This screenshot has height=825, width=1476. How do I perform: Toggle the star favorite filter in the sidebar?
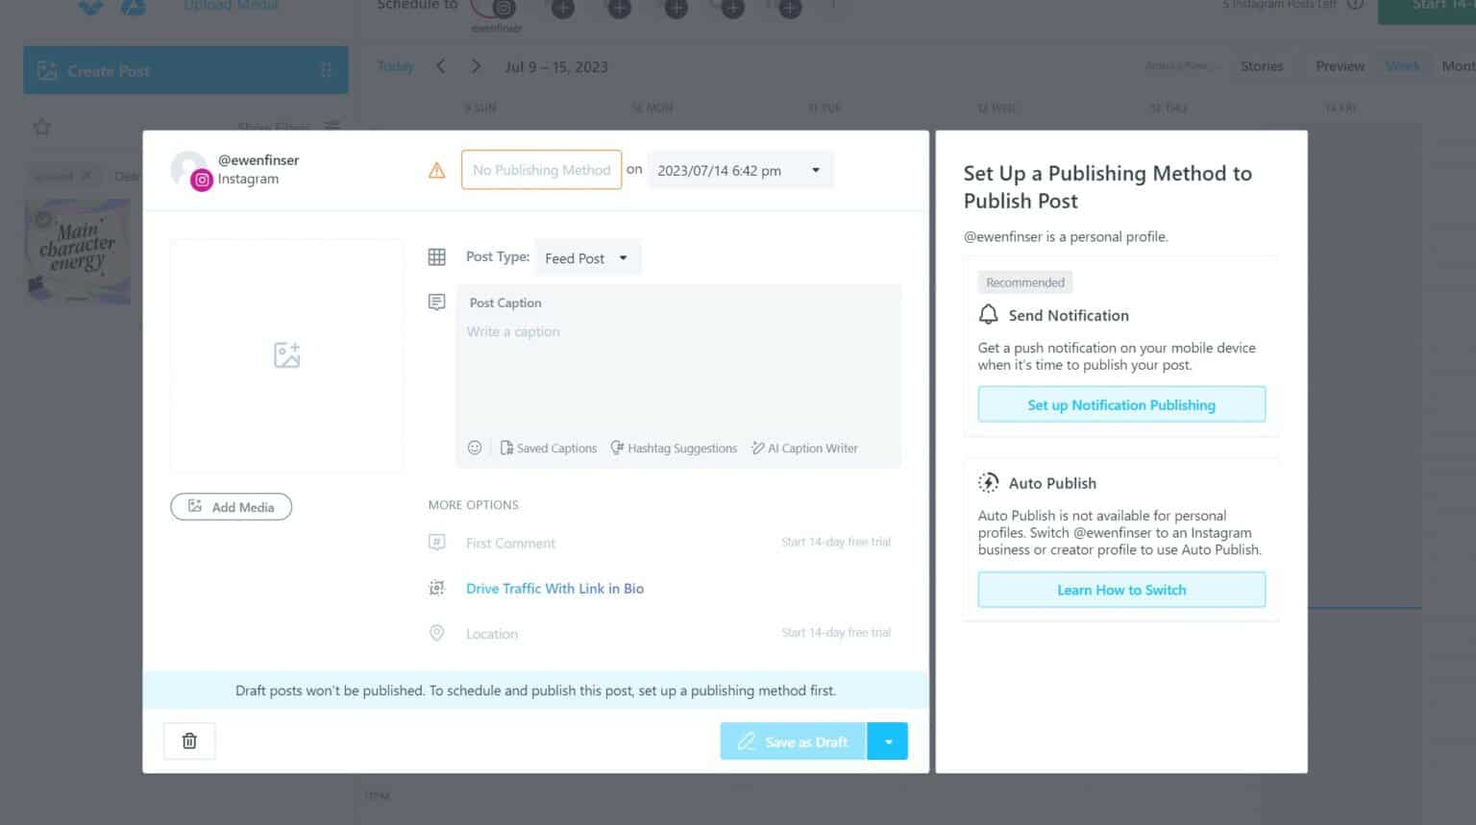(x=41, y=126)
